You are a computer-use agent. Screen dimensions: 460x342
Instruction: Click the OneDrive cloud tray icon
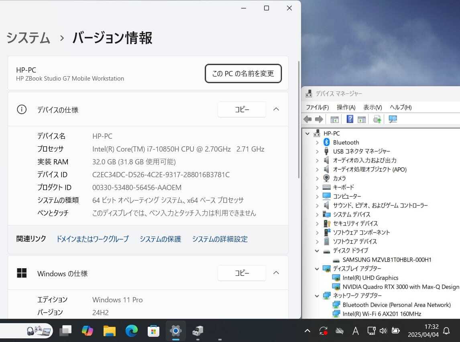[x=340, y=331]
